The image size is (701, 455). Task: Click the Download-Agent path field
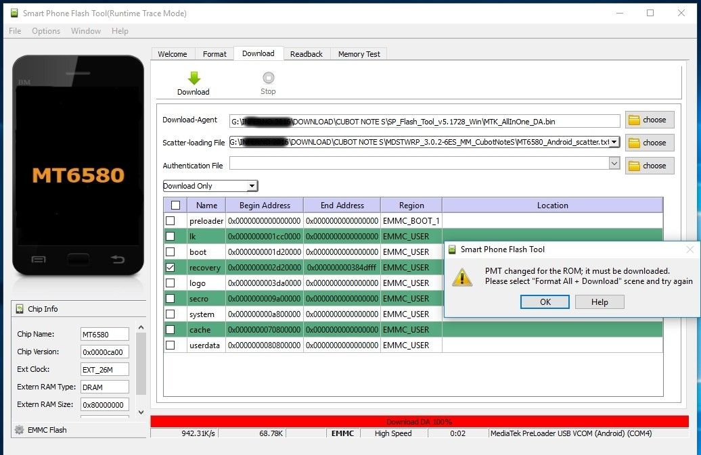pos(425,122)
